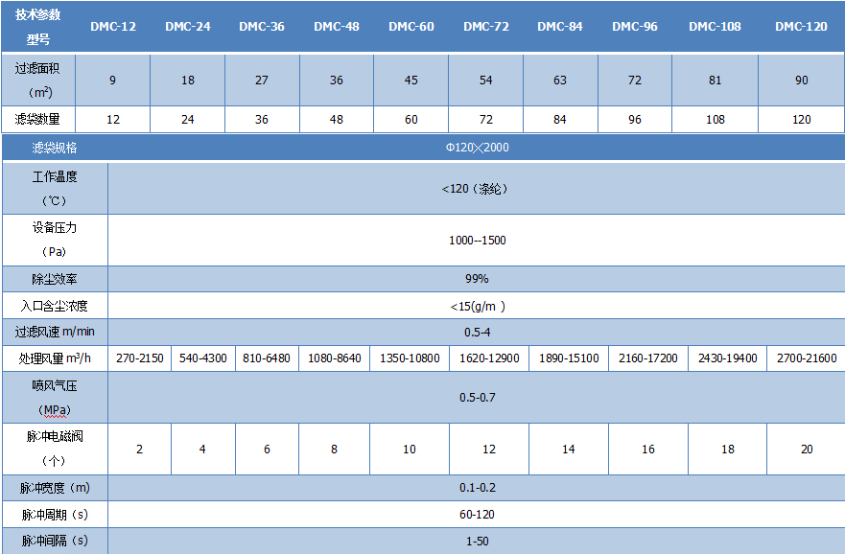Select the DMC-84 model header
This screenshot has width=845, height=554.
click(x=560, y=26)
